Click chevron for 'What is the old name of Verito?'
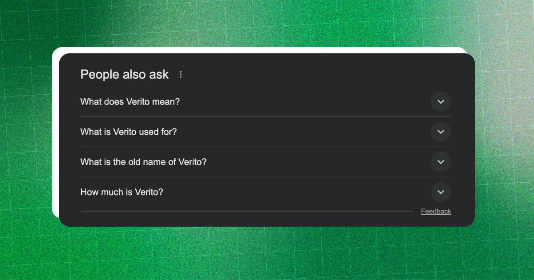Screen dimensions: 534x280 click(x=441, y=162)
